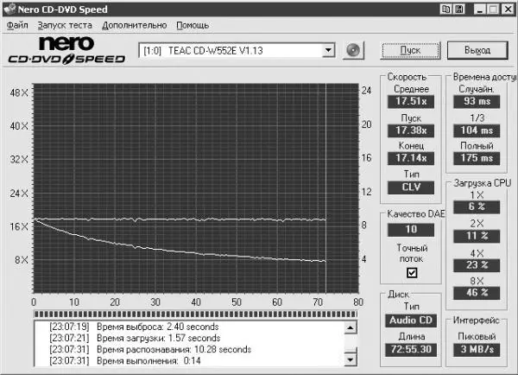This screenshot has width=518, height=375.
Task: Click the 2X CPU load 11 %
Action: pos(477,236)
